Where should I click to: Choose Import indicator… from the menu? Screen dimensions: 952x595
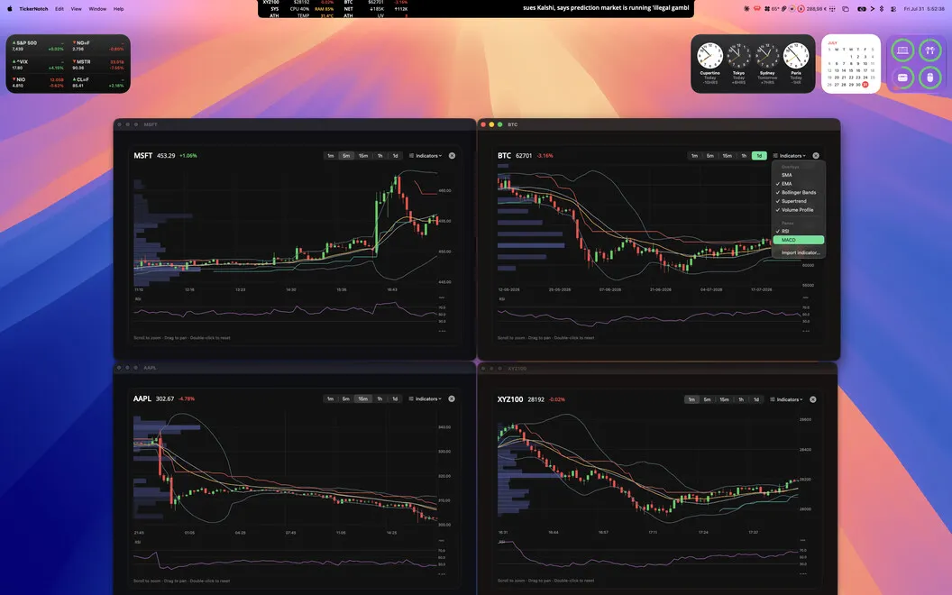(x=799, y=252)
